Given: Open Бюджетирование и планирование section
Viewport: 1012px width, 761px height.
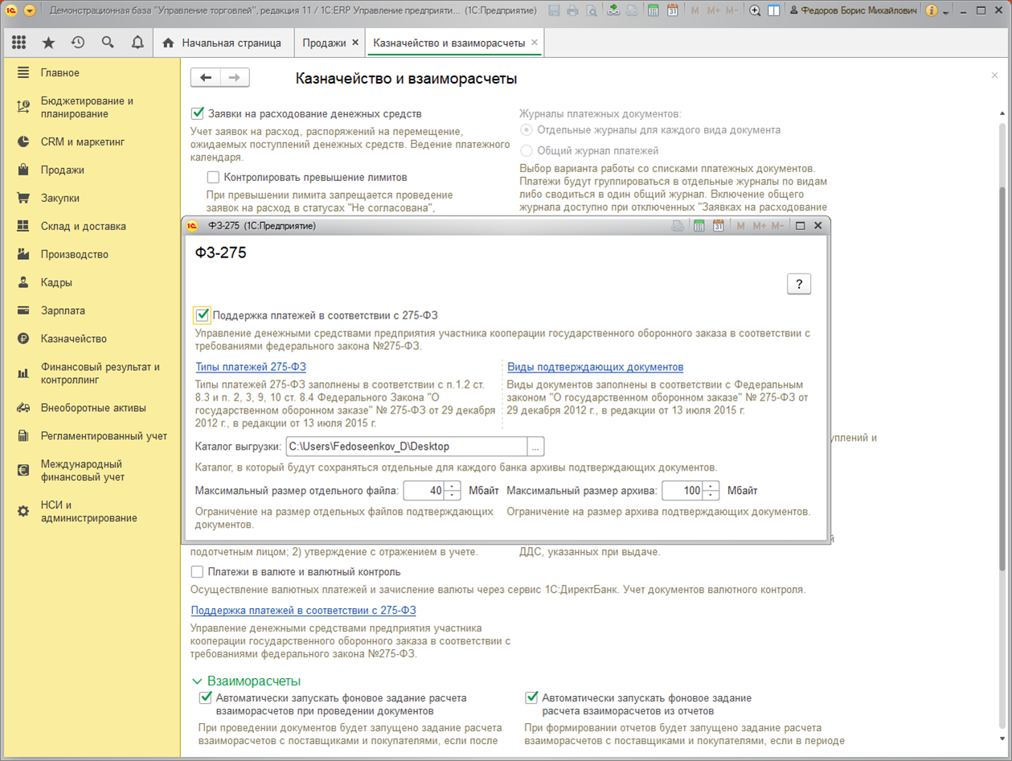Looking at the screenshot, I should pos(87,107).
